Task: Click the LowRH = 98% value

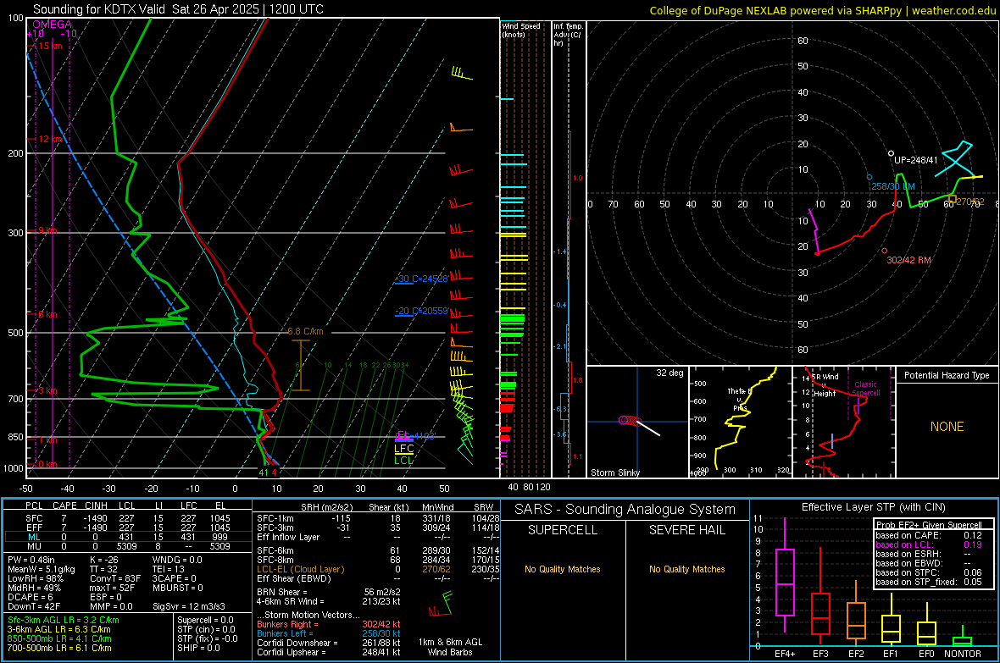Action: (x=35, y=579)
